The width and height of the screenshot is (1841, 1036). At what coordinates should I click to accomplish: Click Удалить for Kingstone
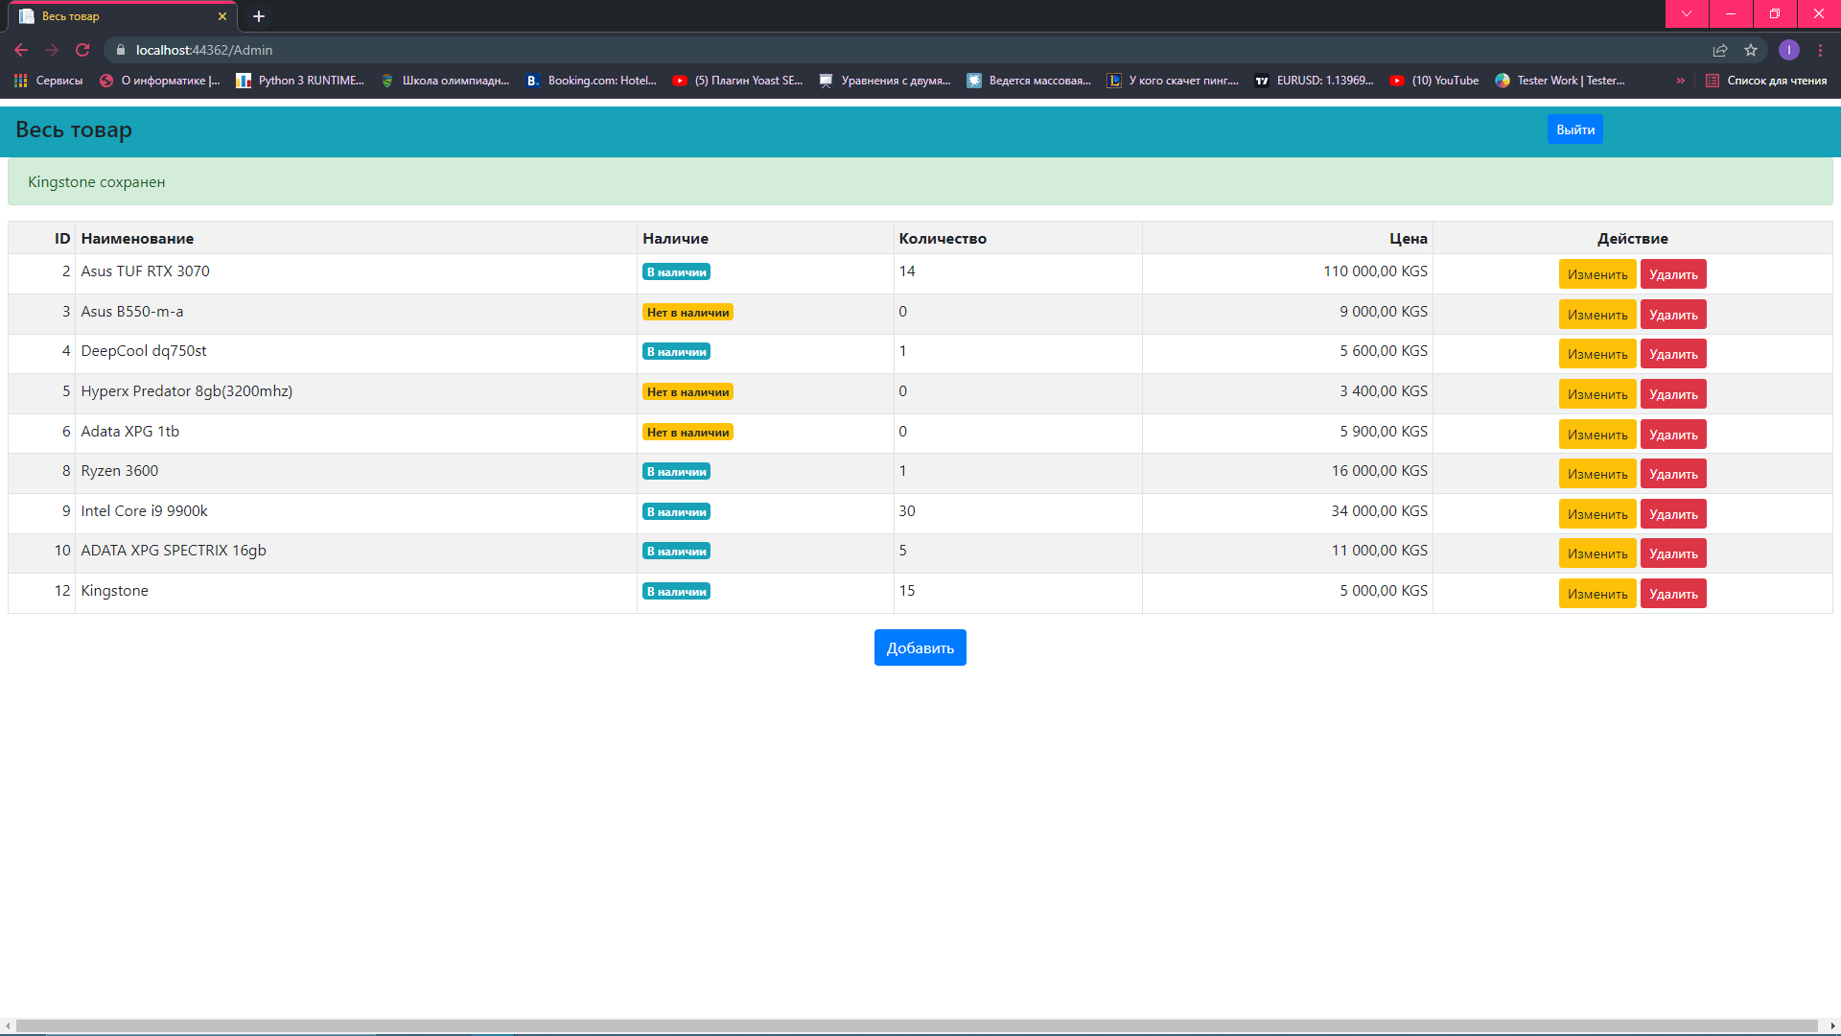tap(1673, 594)
